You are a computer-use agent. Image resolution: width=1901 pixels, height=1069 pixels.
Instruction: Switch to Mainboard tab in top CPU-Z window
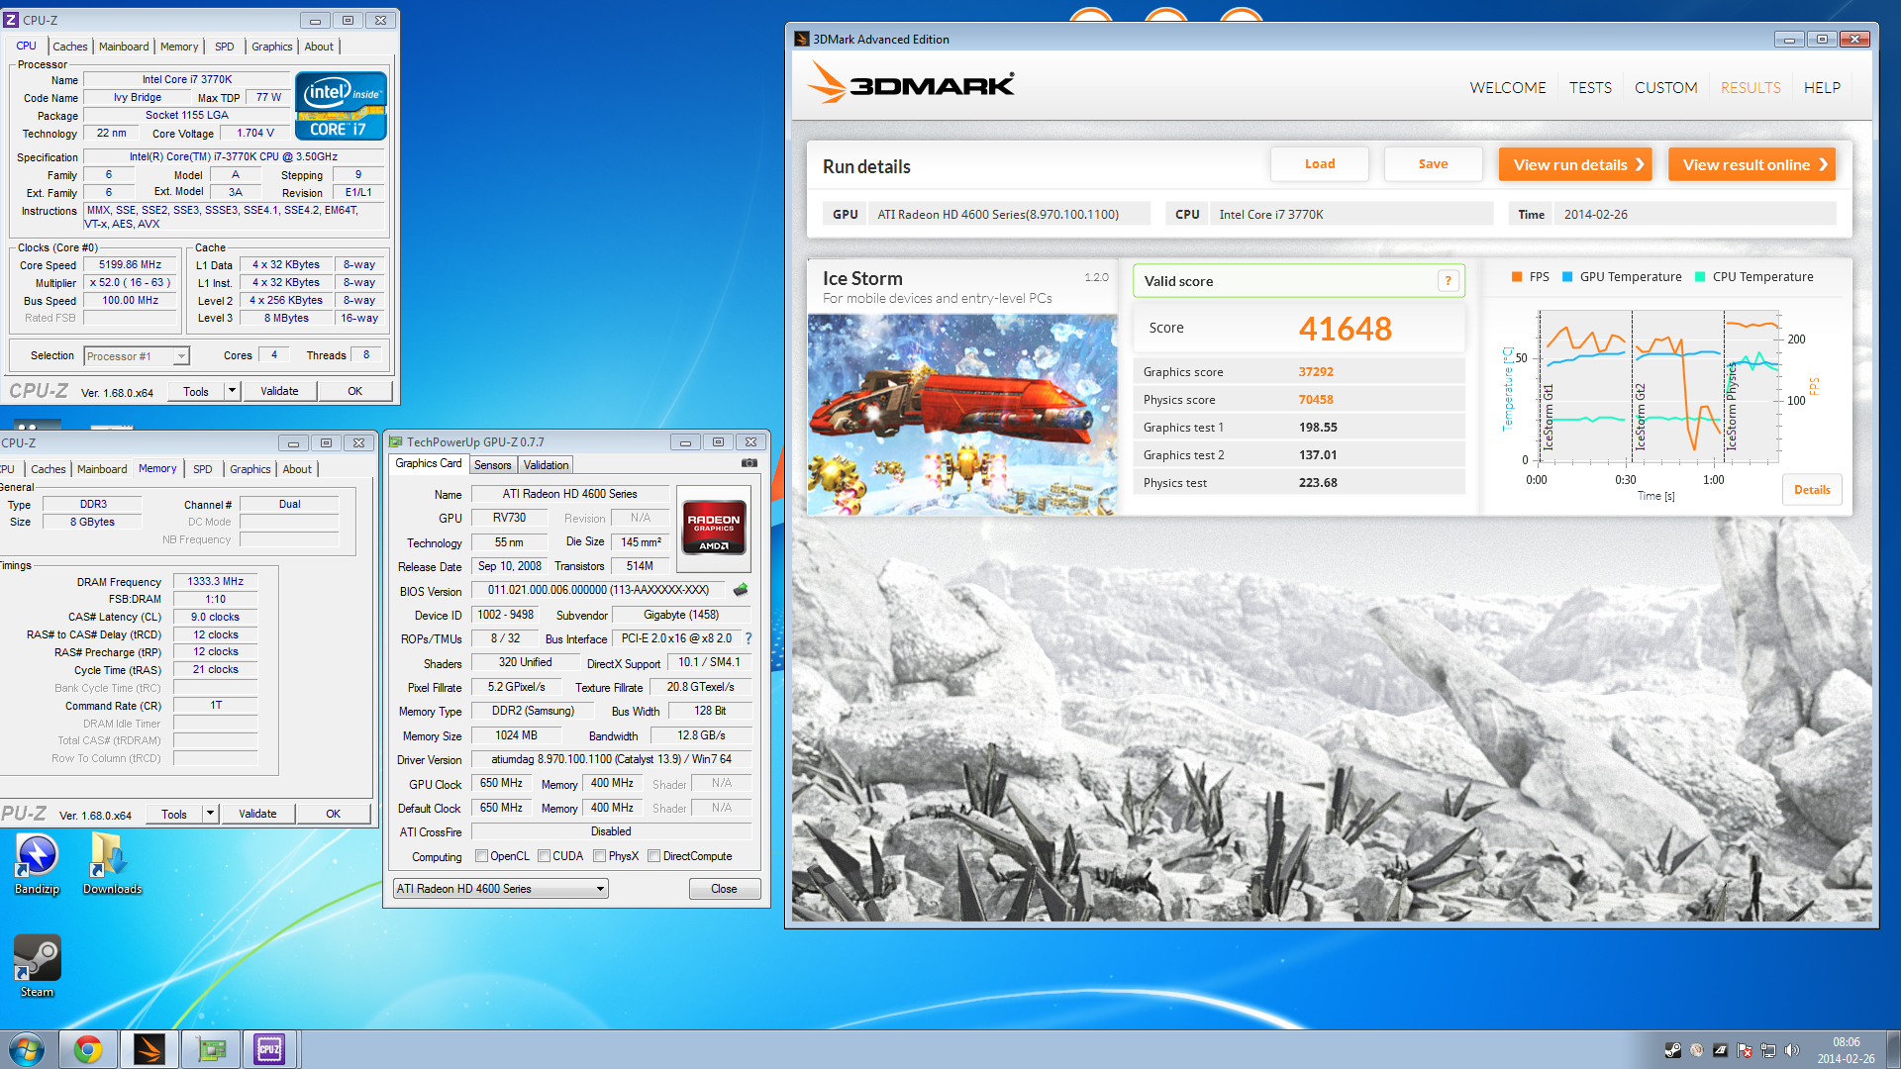point(124,47)
